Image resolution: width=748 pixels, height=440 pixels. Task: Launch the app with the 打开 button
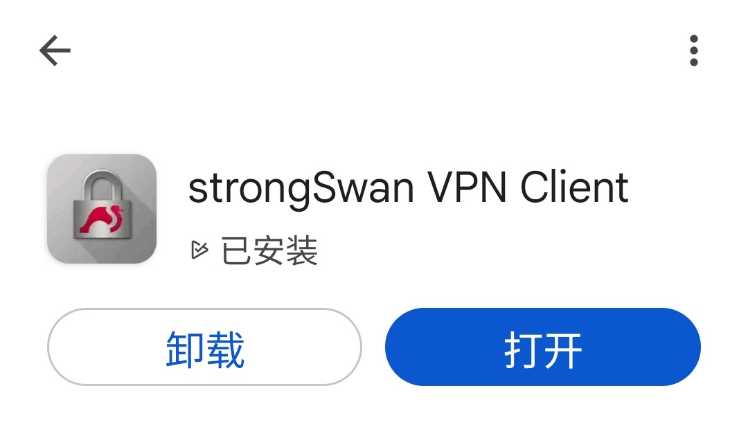[x=543, y=347]
